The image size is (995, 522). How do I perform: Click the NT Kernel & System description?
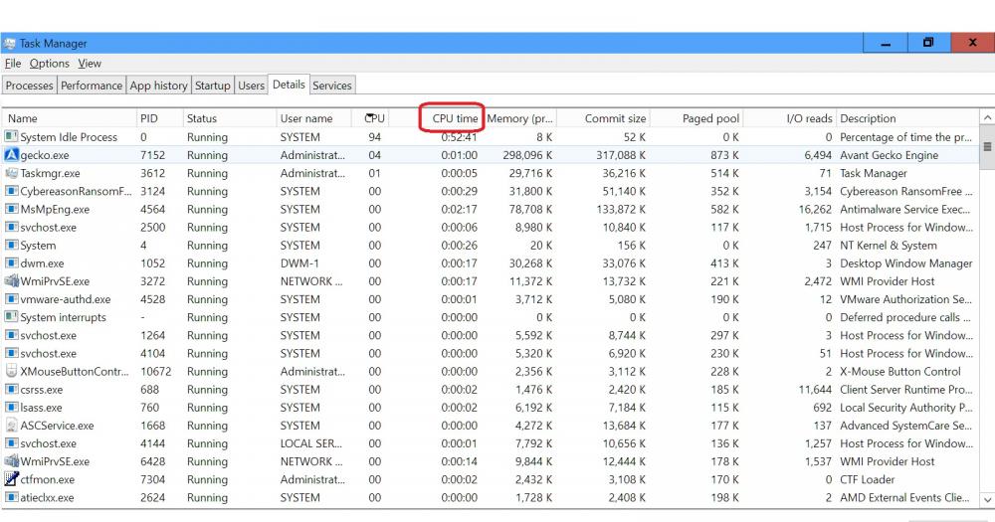889,246
